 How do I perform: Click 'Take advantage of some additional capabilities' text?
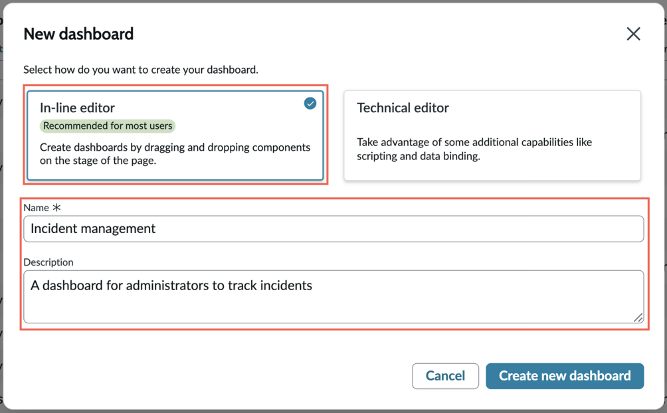point(474,149)
